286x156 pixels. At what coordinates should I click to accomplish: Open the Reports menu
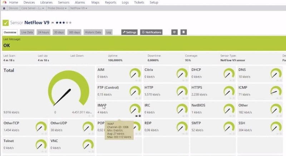pos(110,3)
